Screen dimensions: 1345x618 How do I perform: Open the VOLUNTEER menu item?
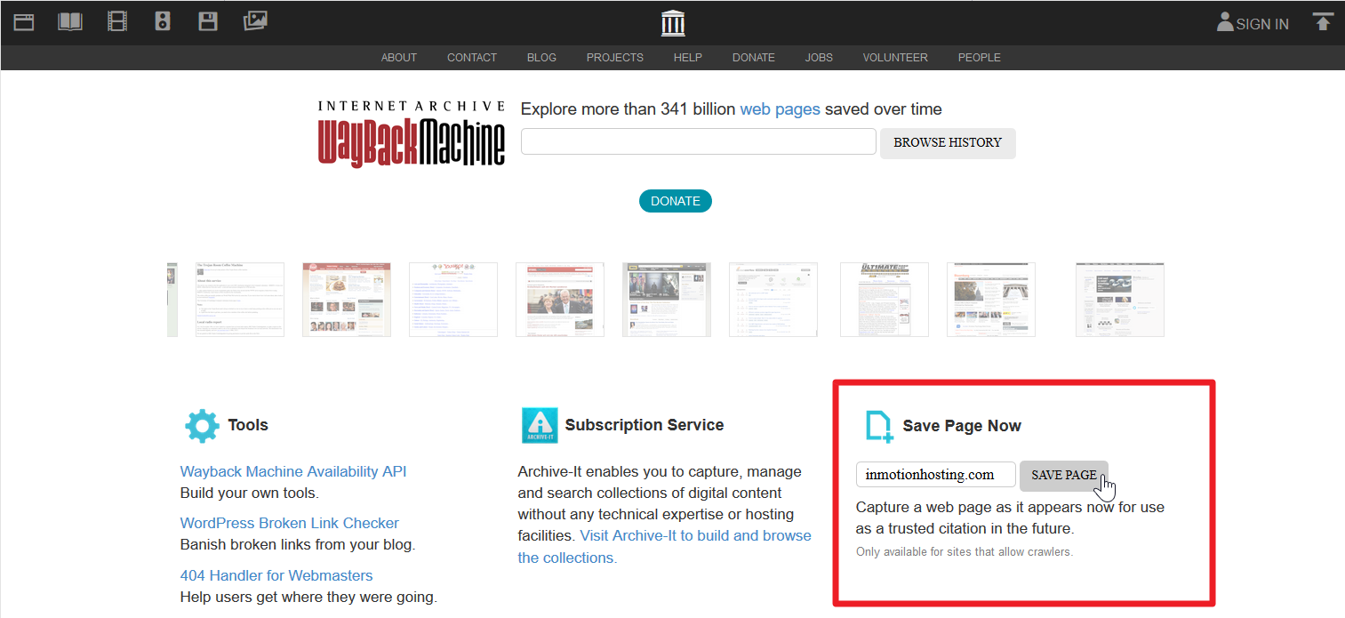point(895,58)
